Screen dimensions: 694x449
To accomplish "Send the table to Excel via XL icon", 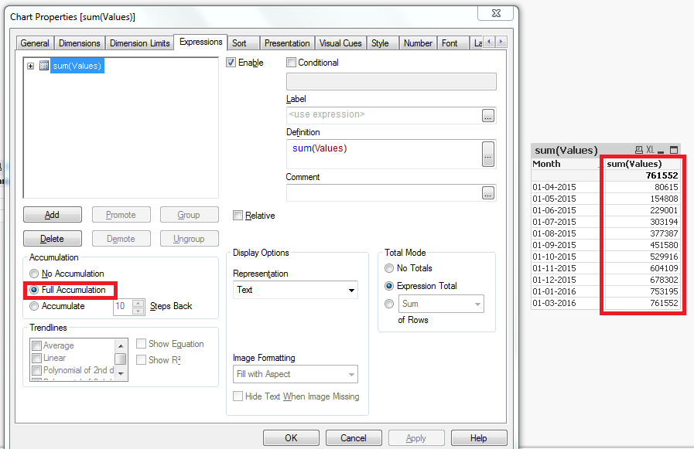I will coord(650,150).
